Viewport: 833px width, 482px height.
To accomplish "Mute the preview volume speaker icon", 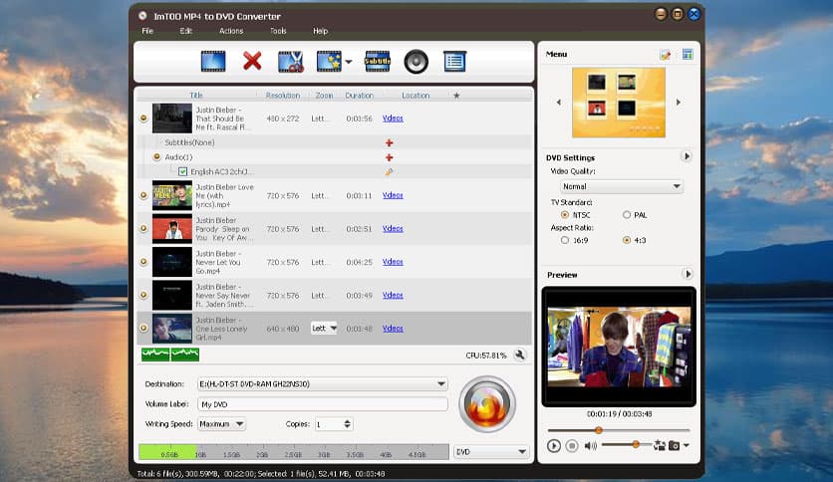I will click(x=590, y=446).
